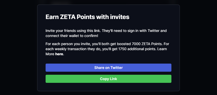Click the dark backdrop left of the dialog
Image resolution: width=217 pixels, height=95 pixels.
[x=19, y=48]
